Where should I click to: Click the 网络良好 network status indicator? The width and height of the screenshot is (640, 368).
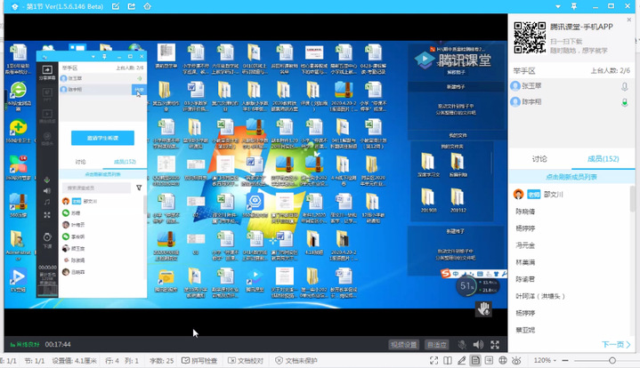25,345
